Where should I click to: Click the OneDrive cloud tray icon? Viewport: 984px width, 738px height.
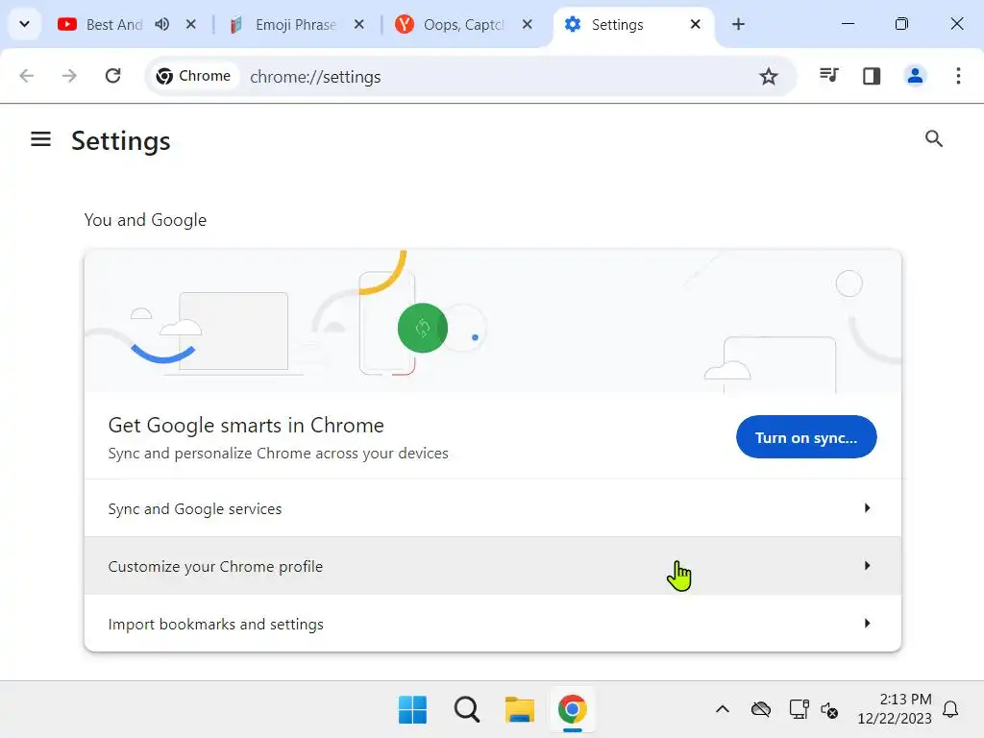pyautogui.click(x=761, y=710)
